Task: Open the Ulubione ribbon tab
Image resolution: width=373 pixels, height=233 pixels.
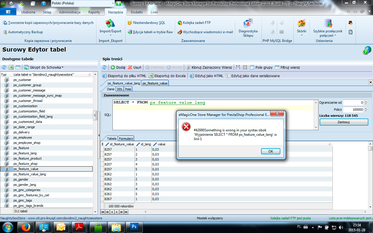Action: point(28,12)
